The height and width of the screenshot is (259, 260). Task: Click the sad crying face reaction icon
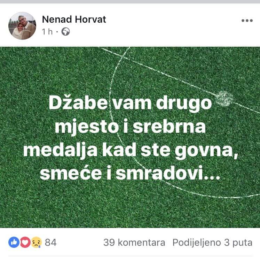(37, 242)
